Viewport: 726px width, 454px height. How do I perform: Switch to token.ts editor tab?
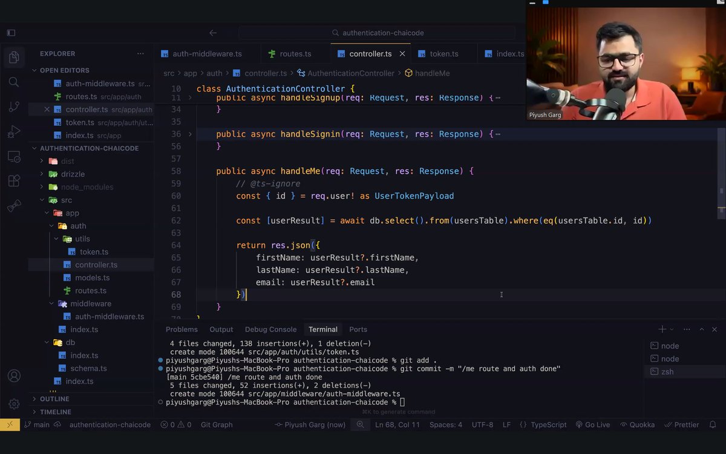(x=444, y=54)
